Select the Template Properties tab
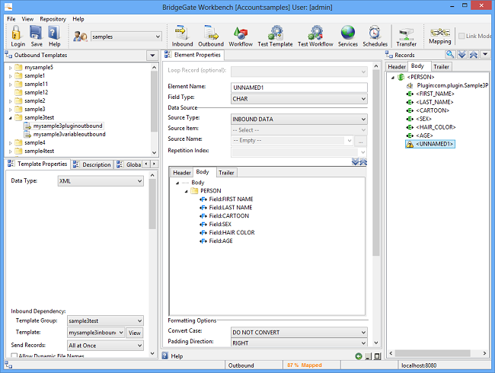495x373 pixels. tap(37, 164)
